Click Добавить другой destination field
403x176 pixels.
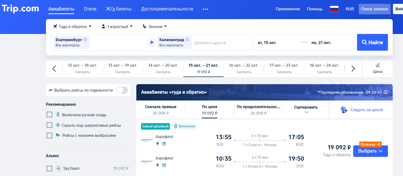tap(210, 43)
